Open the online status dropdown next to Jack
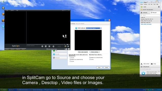Image resolution: width=162 pixels, height=91 pixels. (142, 7)
